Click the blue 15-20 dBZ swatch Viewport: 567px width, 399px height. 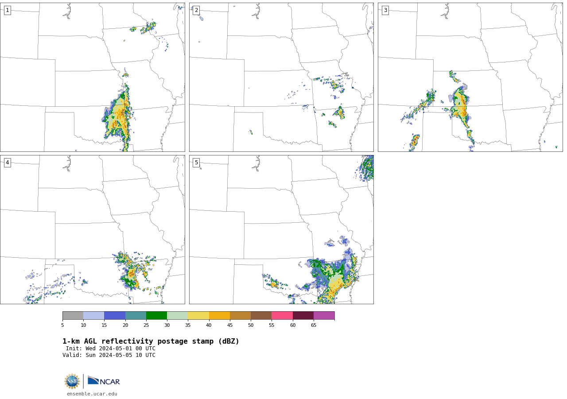point(115,316)
